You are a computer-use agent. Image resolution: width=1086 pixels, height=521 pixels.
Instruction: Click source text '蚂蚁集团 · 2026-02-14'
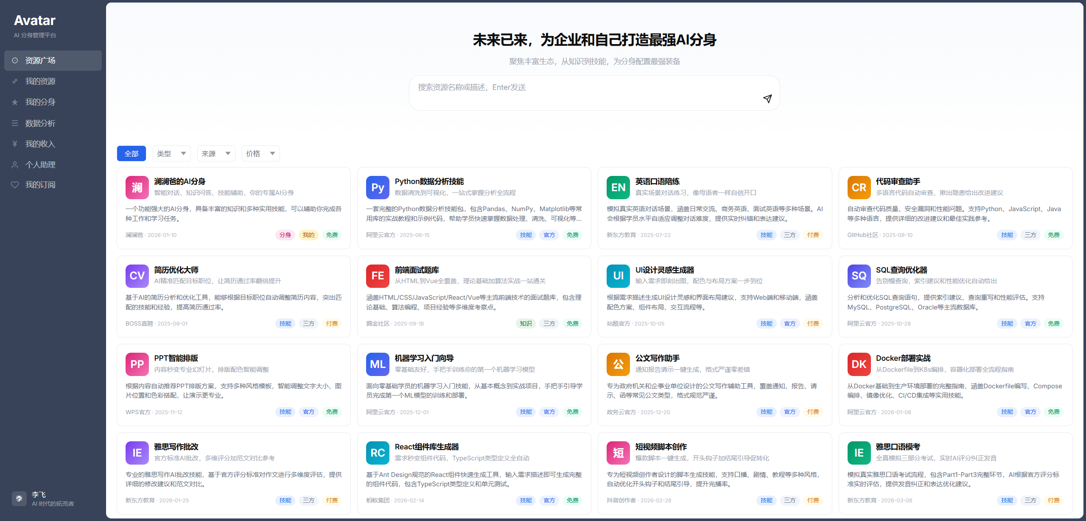pyautogui.click(x=395, y=501)
